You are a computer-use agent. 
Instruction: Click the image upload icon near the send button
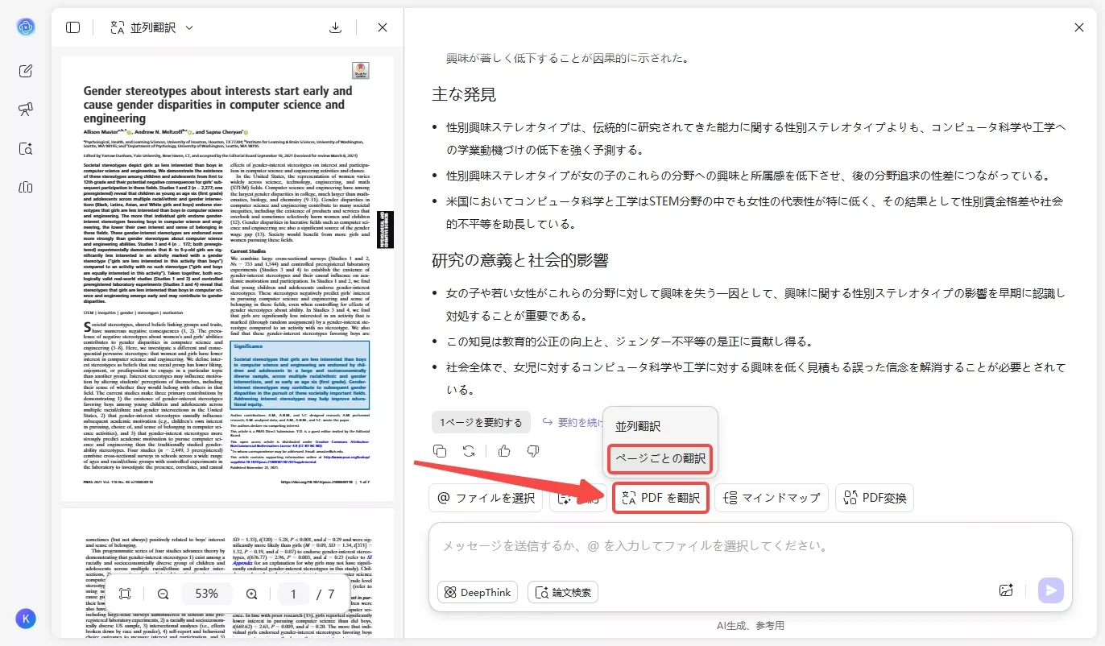pos(1006,590)
